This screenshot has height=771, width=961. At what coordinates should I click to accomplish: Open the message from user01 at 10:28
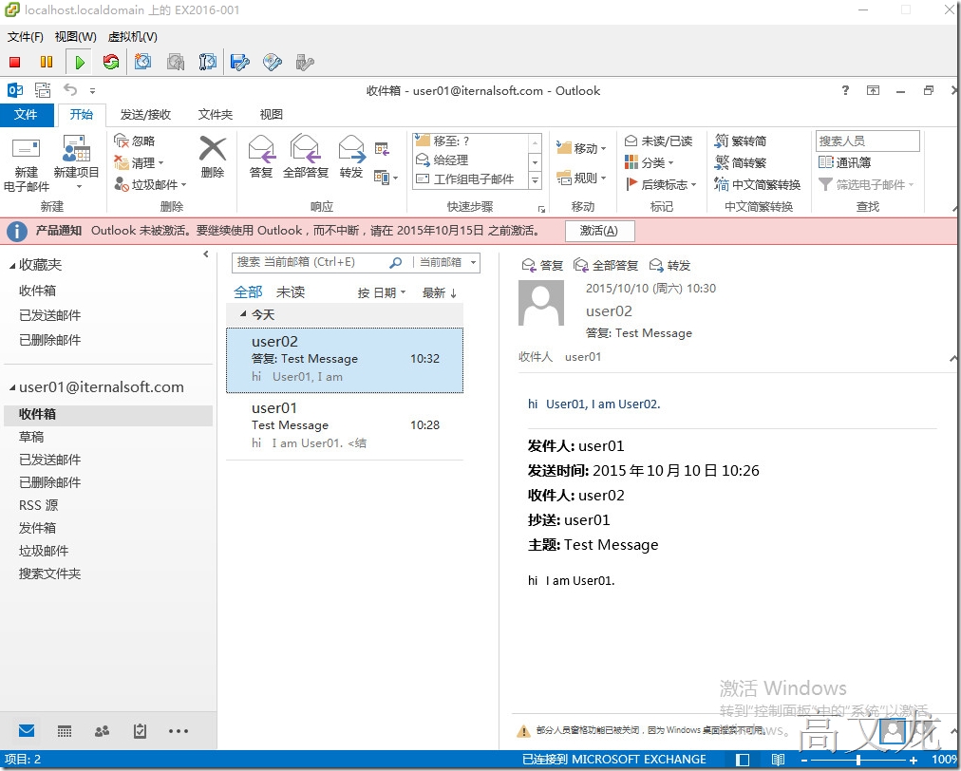345,425
